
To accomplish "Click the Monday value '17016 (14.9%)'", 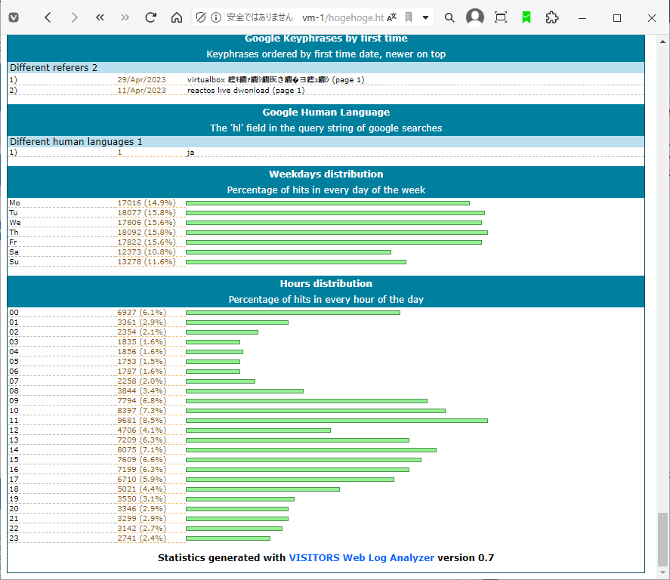I will point(147,203).
